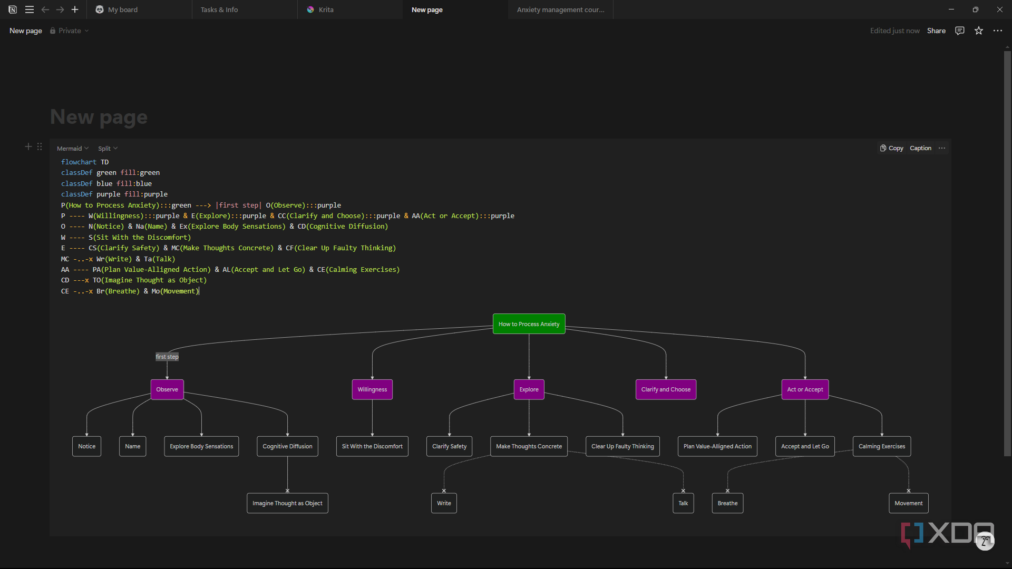Viewport: 1012px width, 569px height.
Task: Click the Breathe diagram node
Action: (727, 503)
